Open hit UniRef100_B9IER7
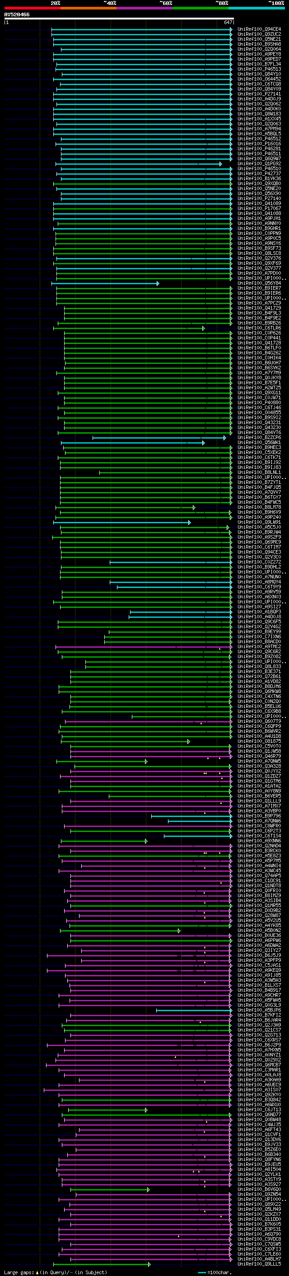This screenshot has height=1276, width=289. click(259, 288)
